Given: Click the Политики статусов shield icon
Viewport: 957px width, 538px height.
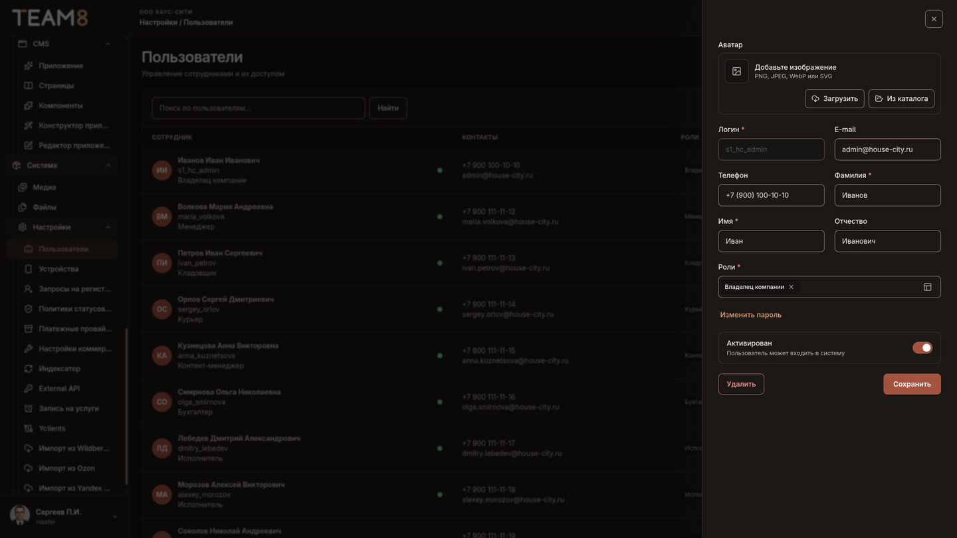Looking at the screenshot, I should click(28, 309).
